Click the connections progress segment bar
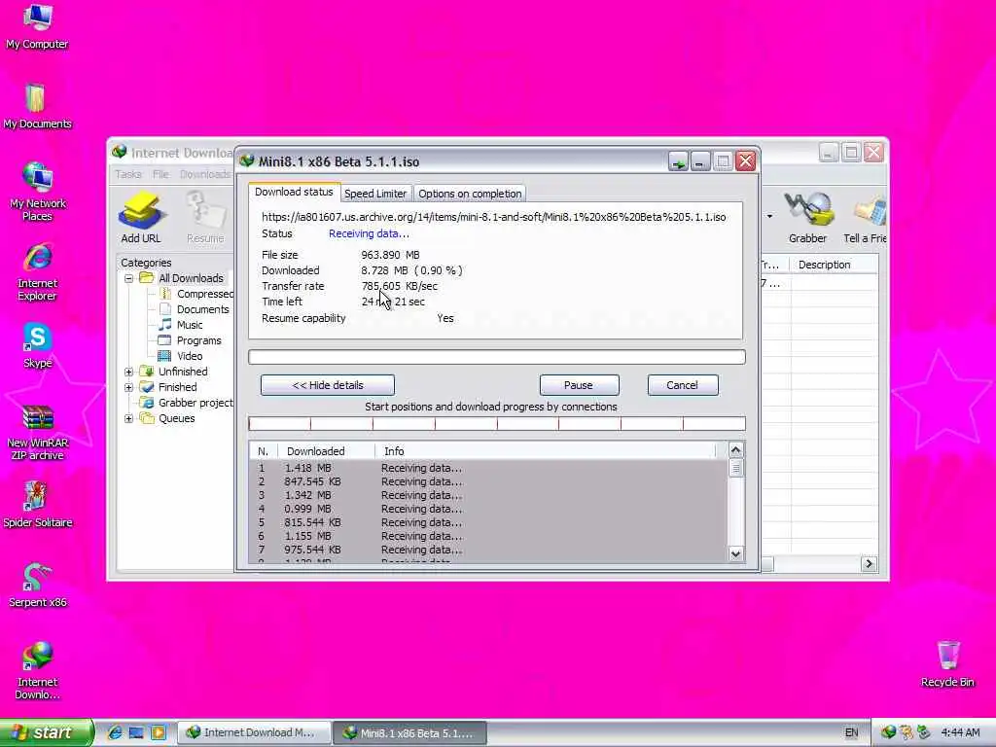 [497, 424]
